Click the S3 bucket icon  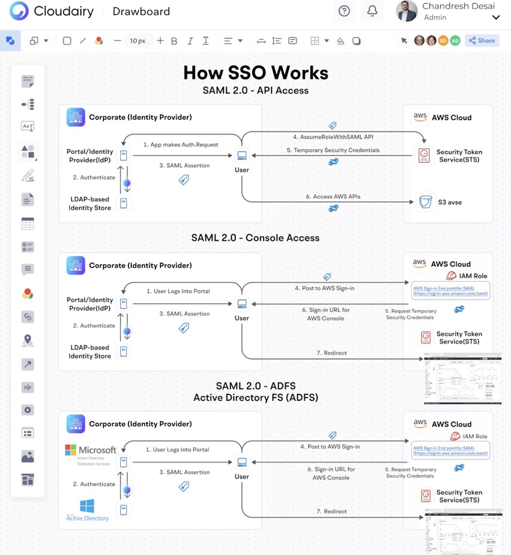[x=425, y=202]
